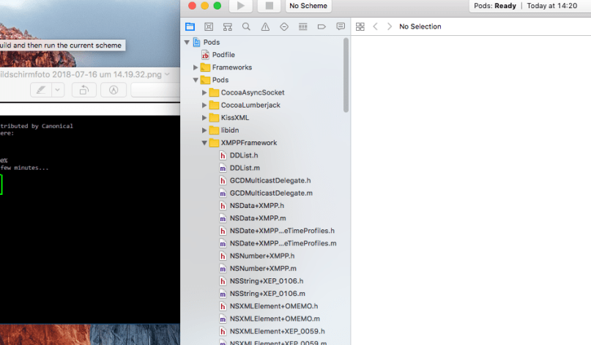Open NSData+XMPP.h
Viewport: 591px width, 345px height.
256,206
